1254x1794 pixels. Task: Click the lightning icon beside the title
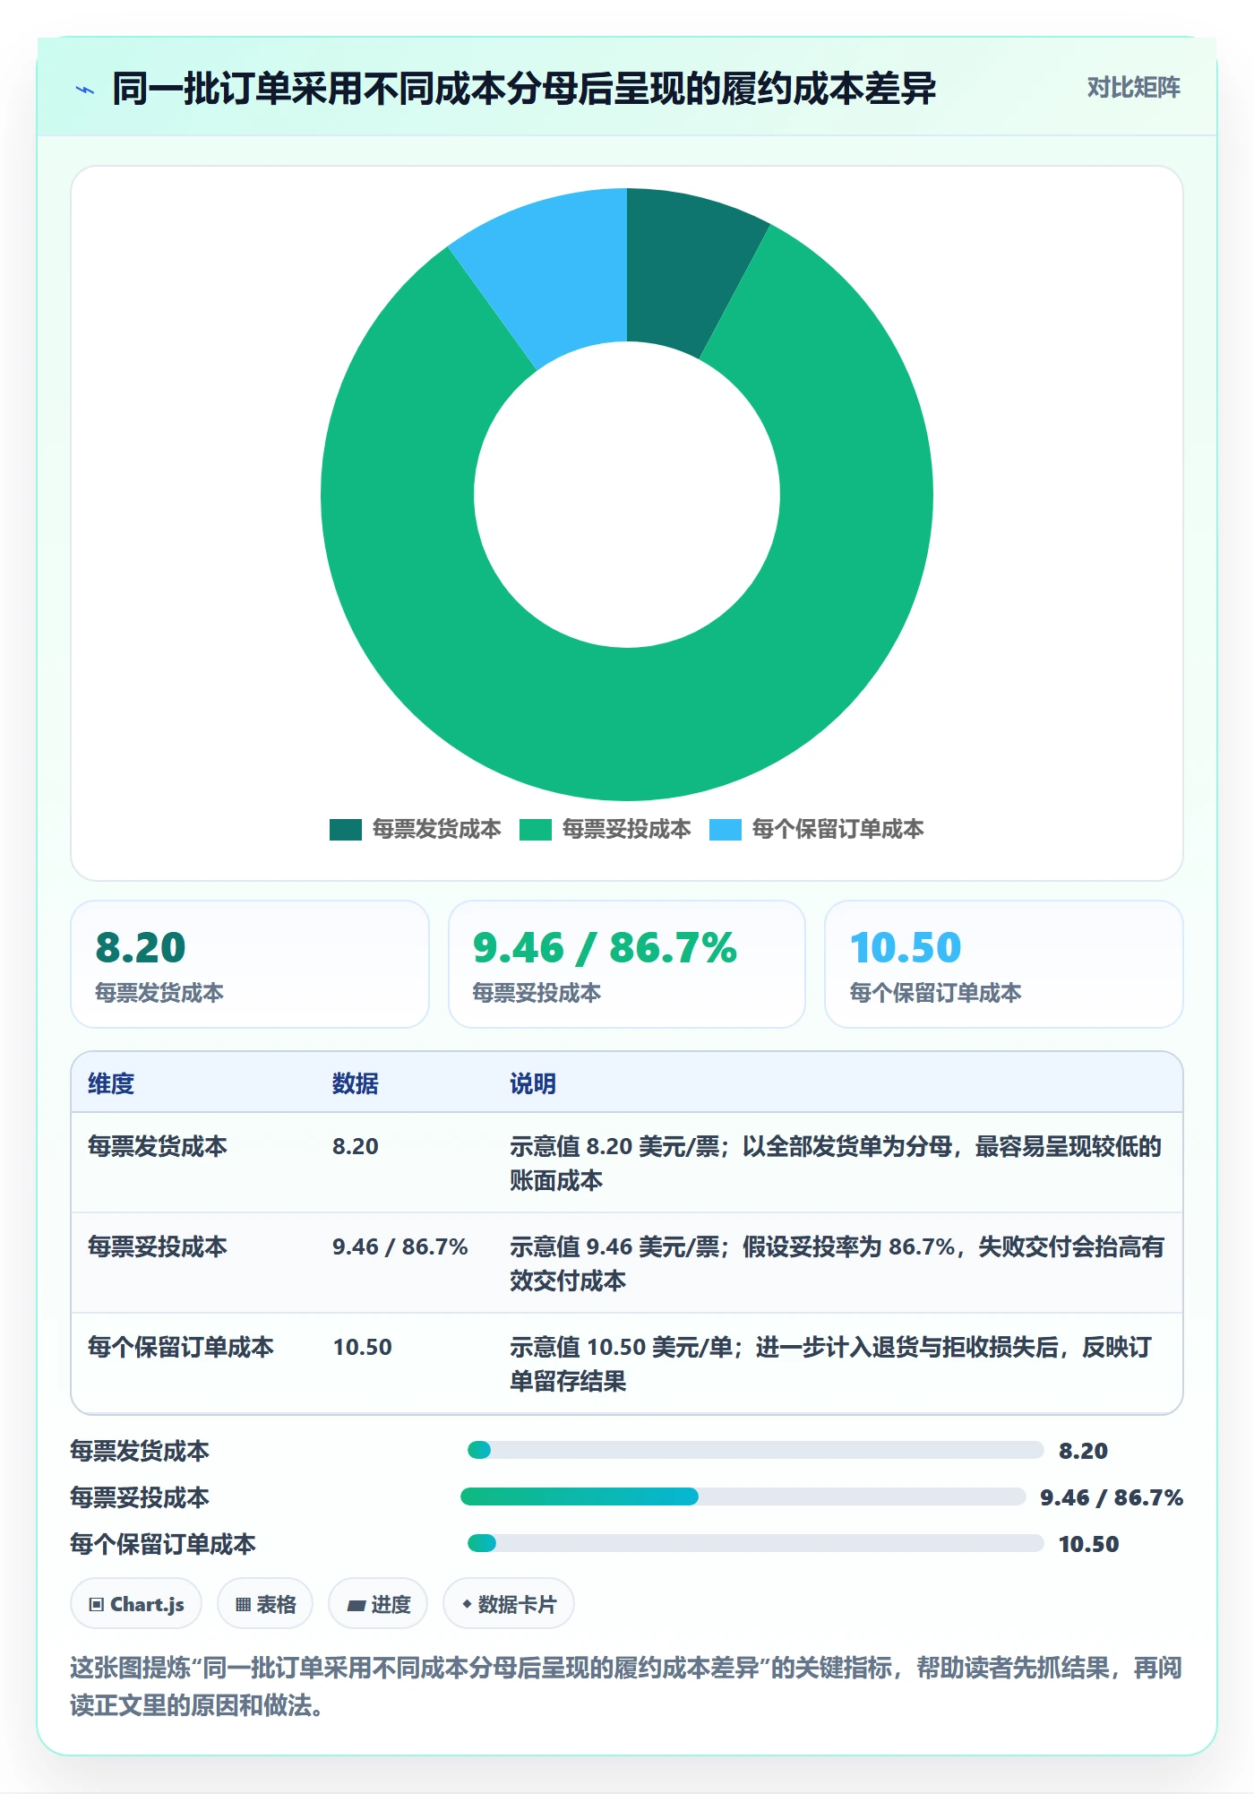point(85,90)
